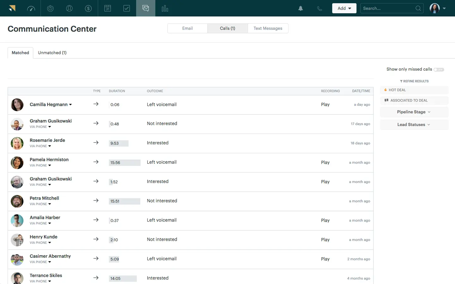Toggle the Hot Deal filter
The height and width of the screenshot is (284, 455).
point(414,90)
